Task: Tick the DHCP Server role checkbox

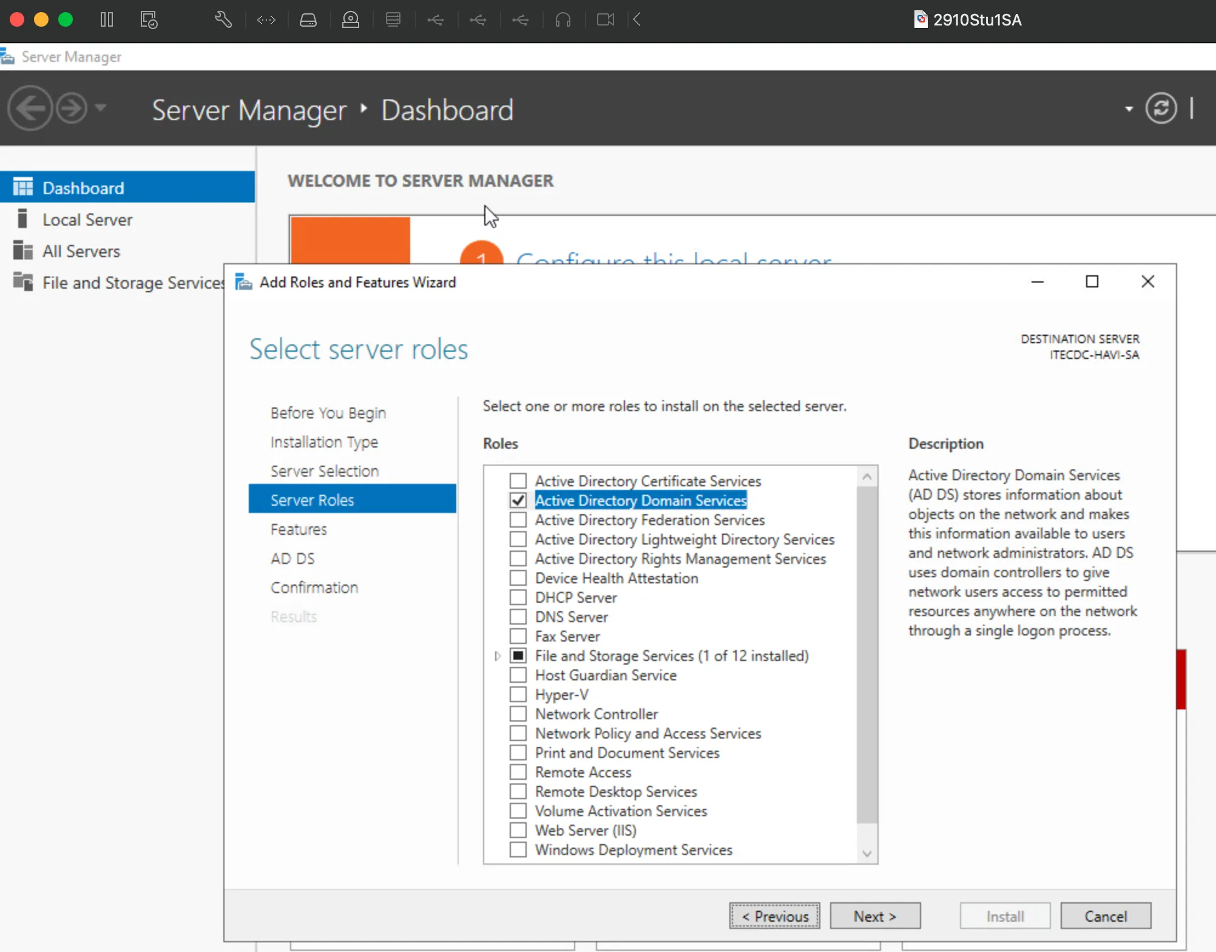Action: point(518,597)
